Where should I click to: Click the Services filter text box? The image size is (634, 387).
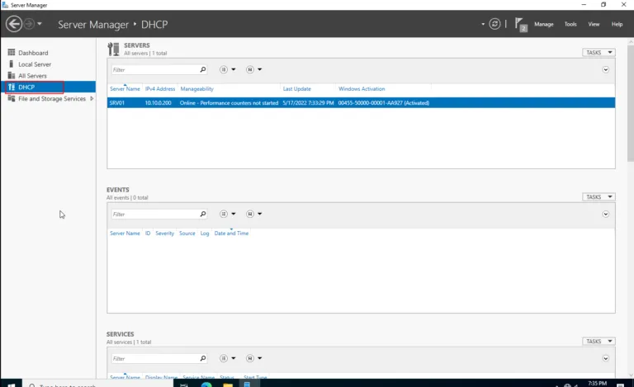tap(155, 358)
